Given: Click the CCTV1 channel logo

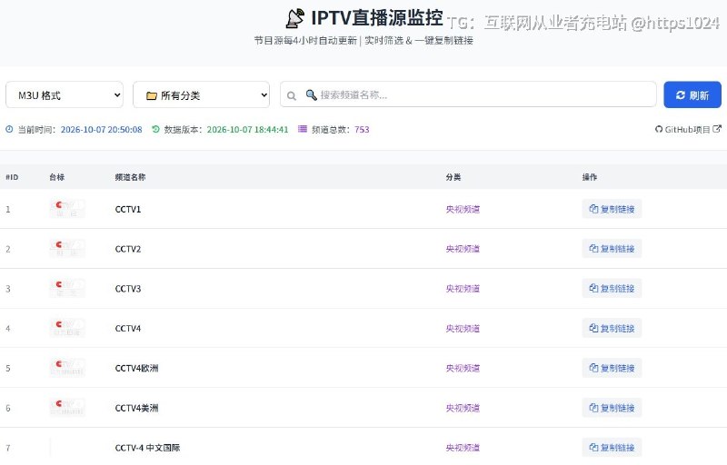Looking at the screenshot, I should pyautogui.click(x=67, y=209).
